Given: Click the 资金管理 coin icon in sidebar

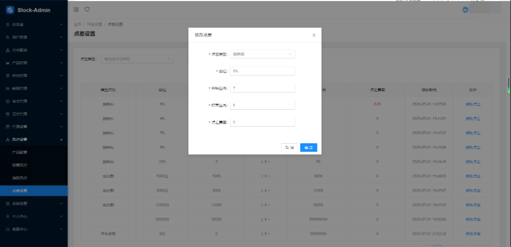Looking at the screenshot, I should tap(8, 101).
